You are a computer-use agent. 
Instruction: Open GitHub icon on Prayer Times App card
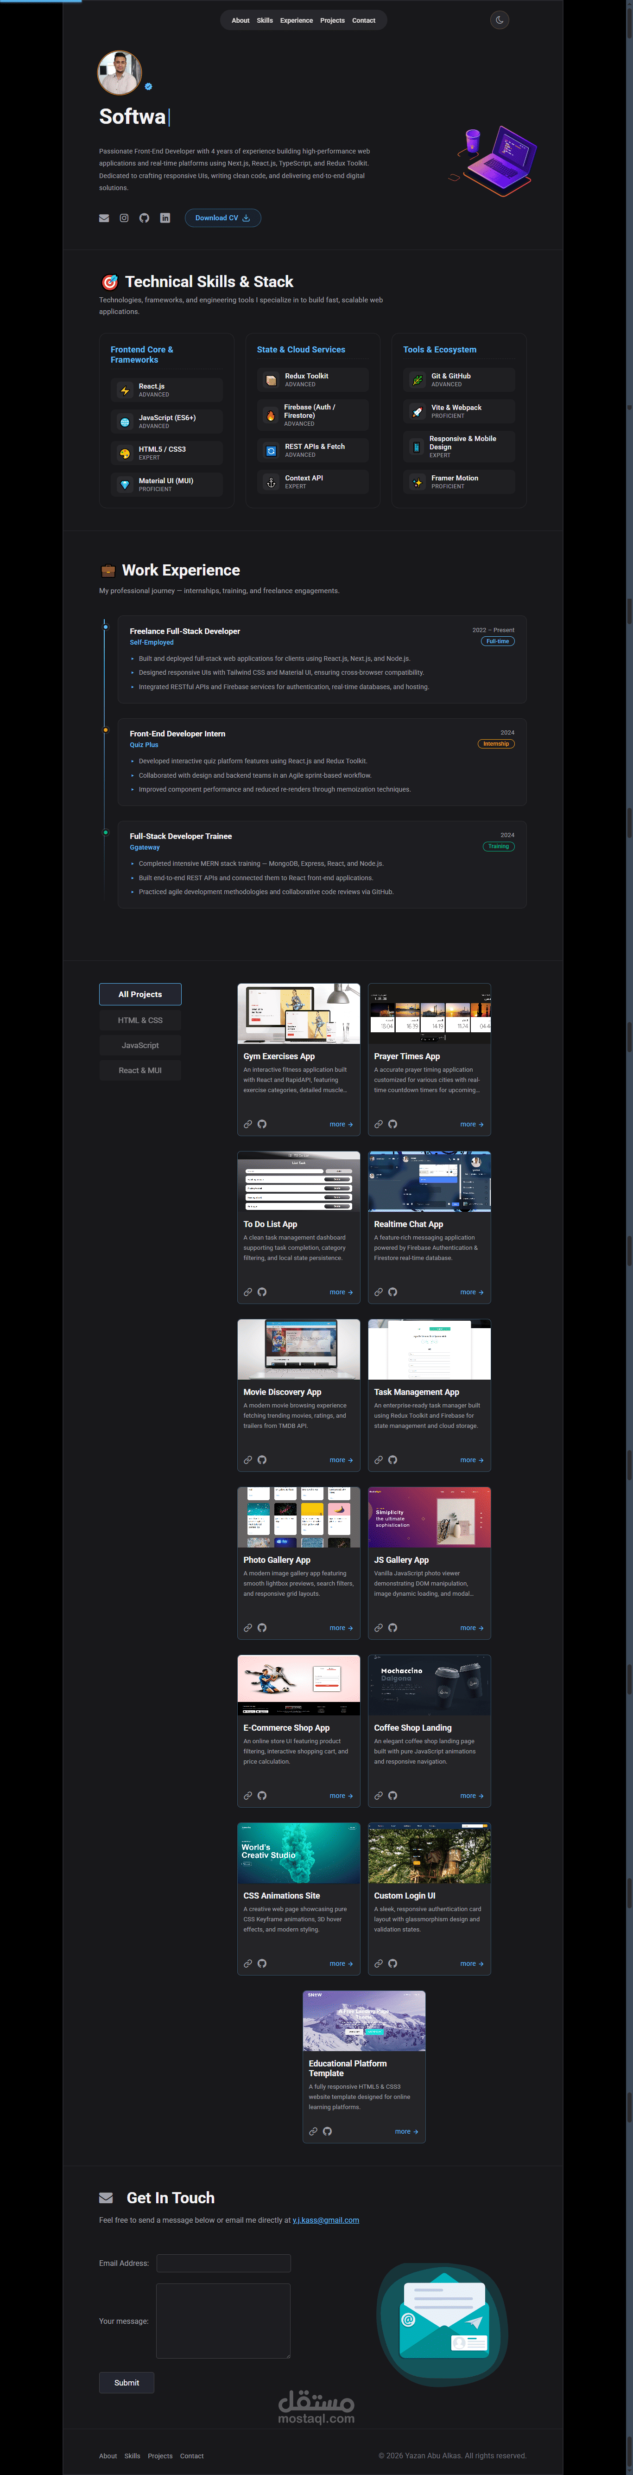coord(393,1124)
